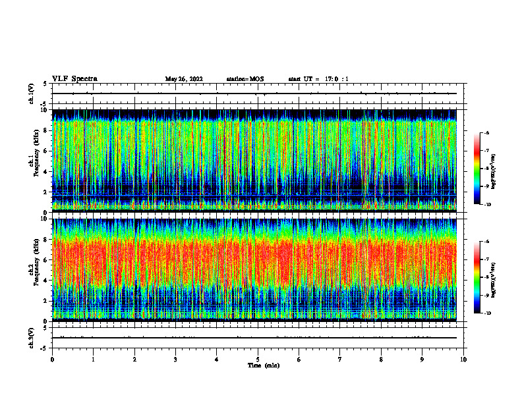Click the "Time (min)" x-axis label
522x403 pixels.
point(264,365)
